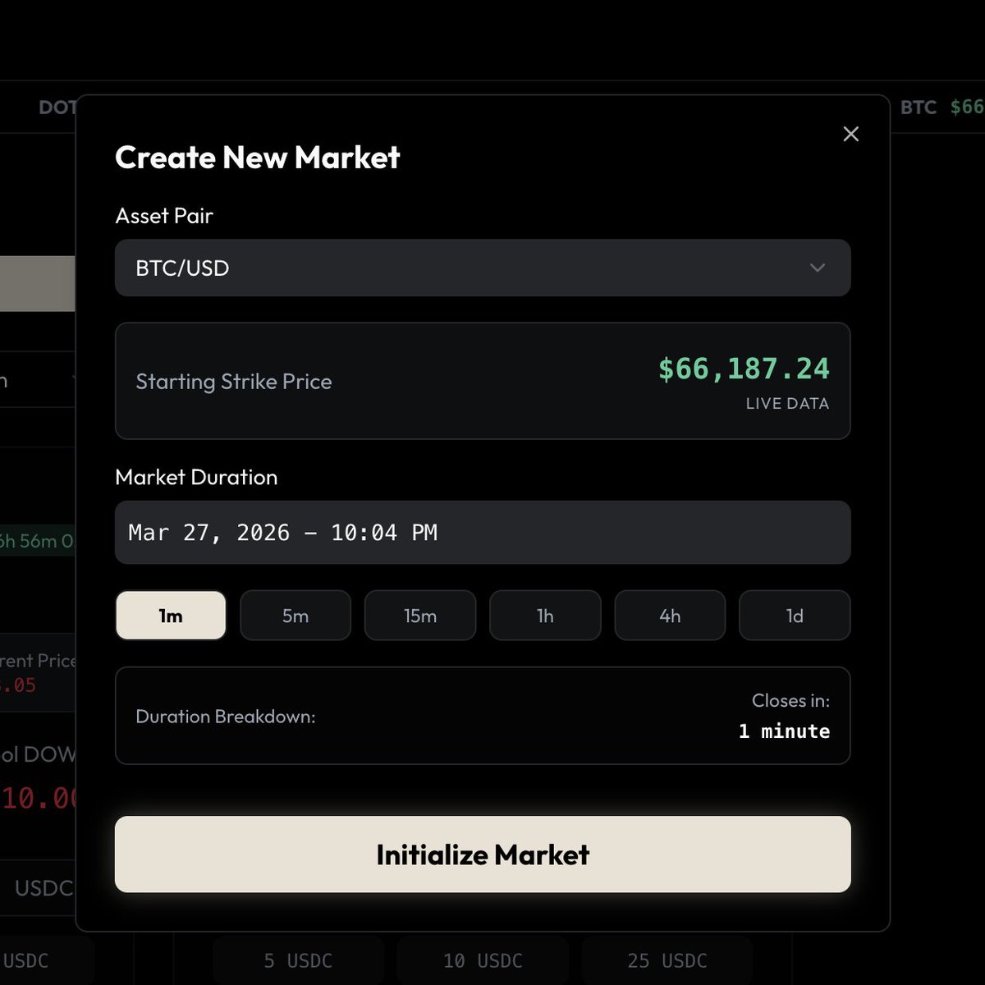Click the 1 minute closing time text
Image resolution: width=985 pixels, height=985 pixels.
click(784, 731)
